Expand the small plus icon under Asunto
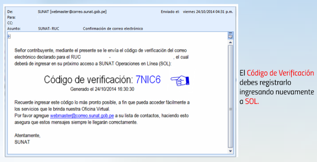The image size is (317, 162). point(9,37)
